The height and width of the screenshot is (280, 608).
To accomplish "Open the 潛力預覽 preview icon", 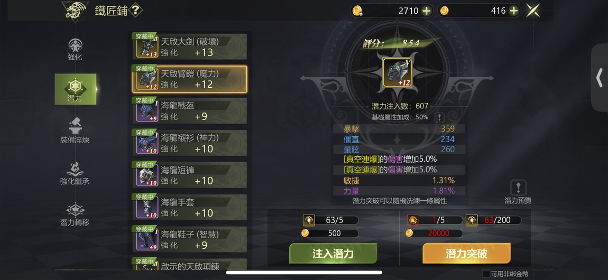I will point(518,188).
